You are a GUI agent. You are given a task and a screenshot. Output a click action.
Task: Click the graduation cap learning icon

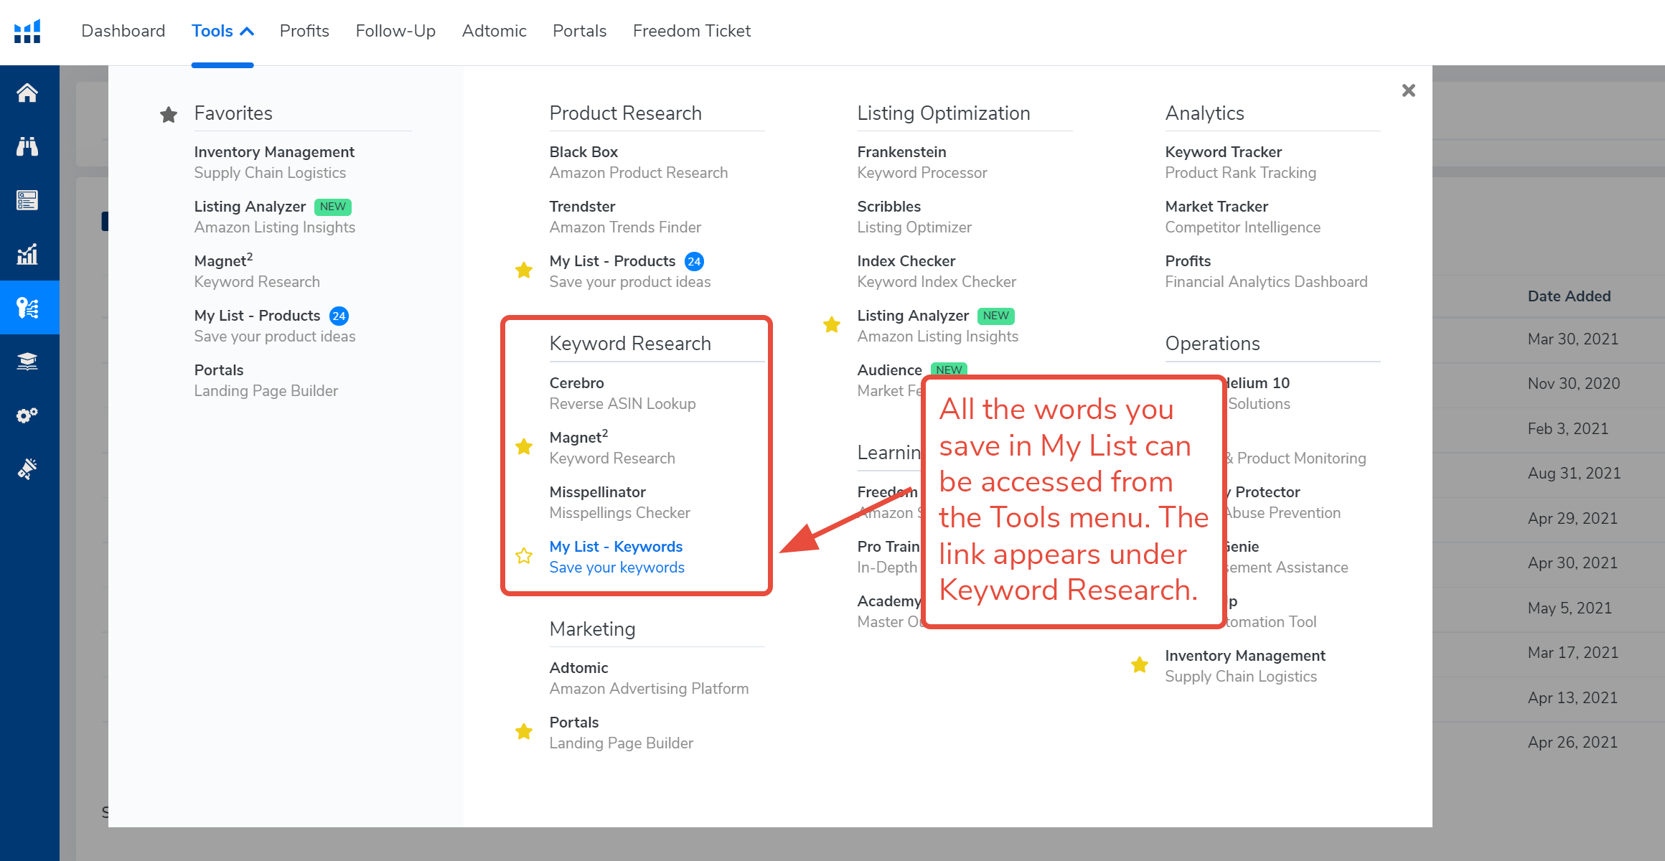tap(27, 362)
